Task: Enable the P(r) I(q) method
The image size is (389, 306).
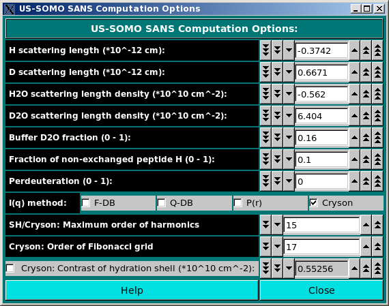Action: pyautogui.click(x=237, y=203)
